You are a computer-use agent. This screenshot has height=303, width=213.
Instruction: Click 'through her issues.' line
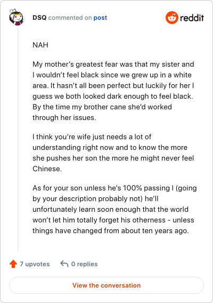(x=64, y=117)
